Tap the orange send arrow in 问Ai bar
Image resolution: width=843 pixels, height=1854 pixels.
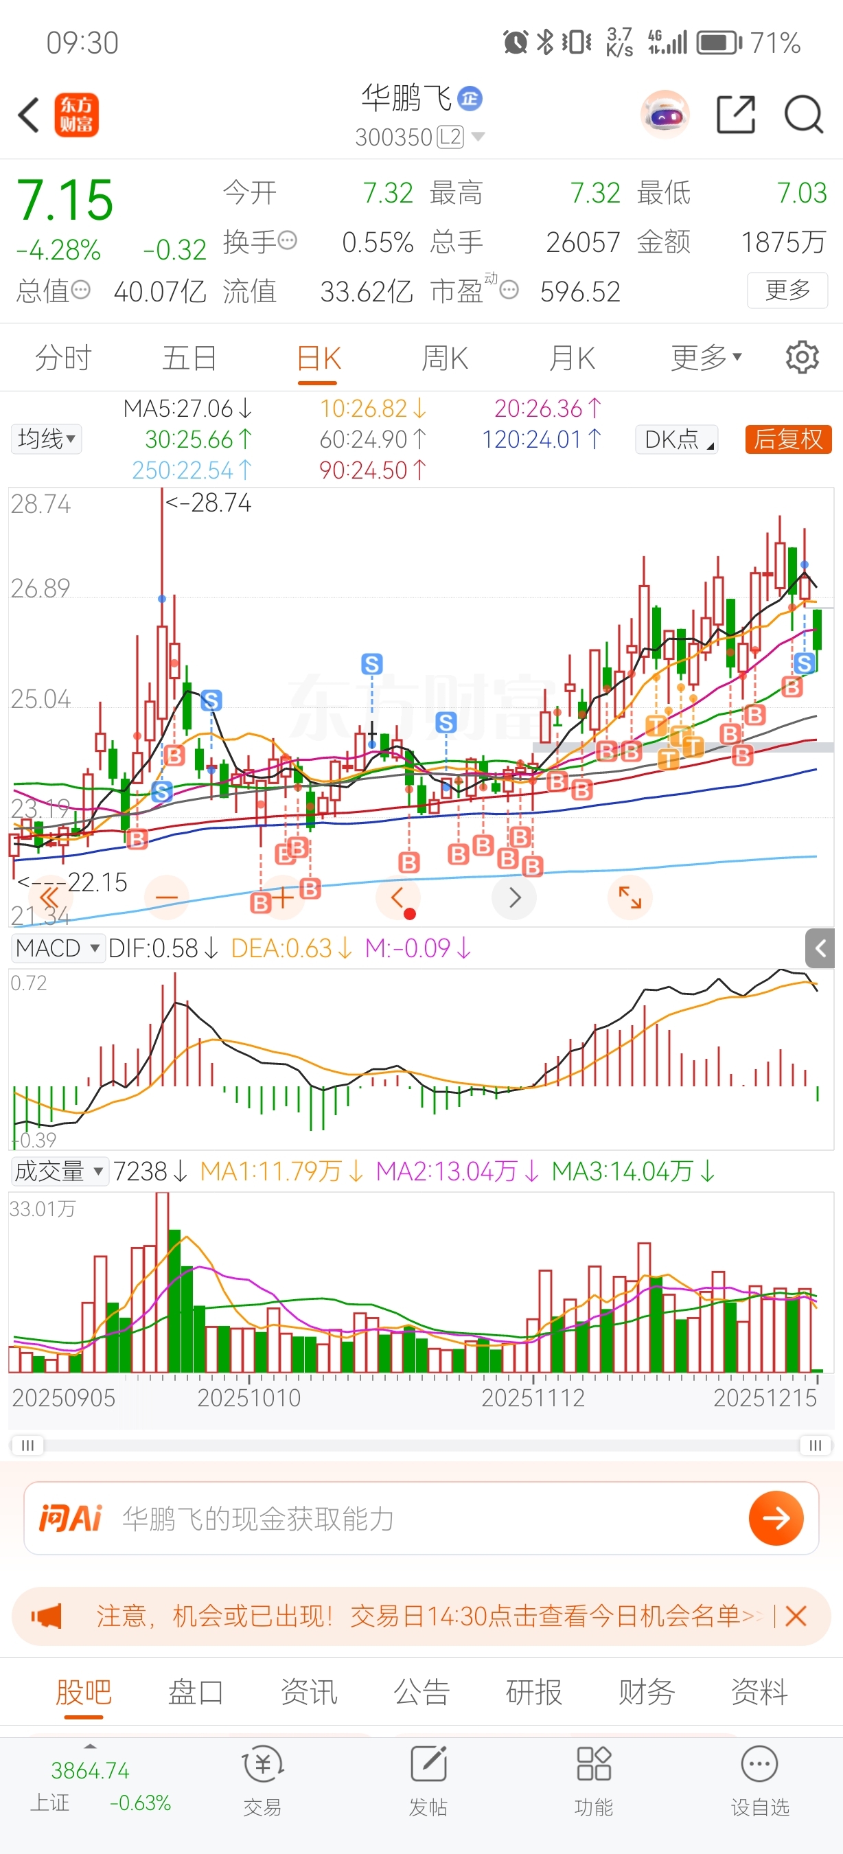[x=776, y=1519]
